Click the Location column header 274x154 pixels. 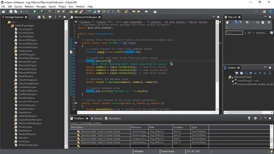182,127
